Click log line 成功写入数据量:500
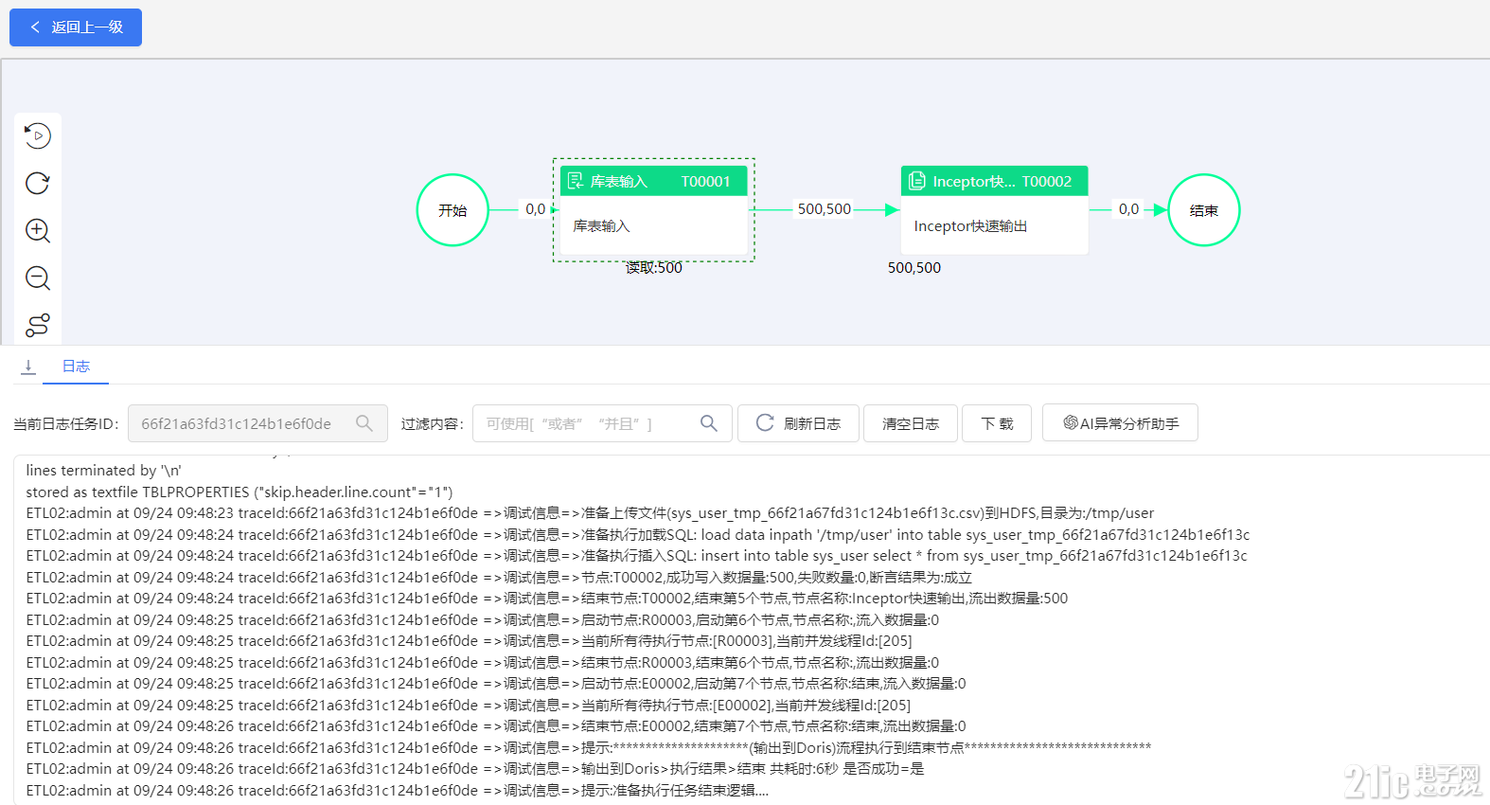Screen dimensions: 1490x805 499,578
